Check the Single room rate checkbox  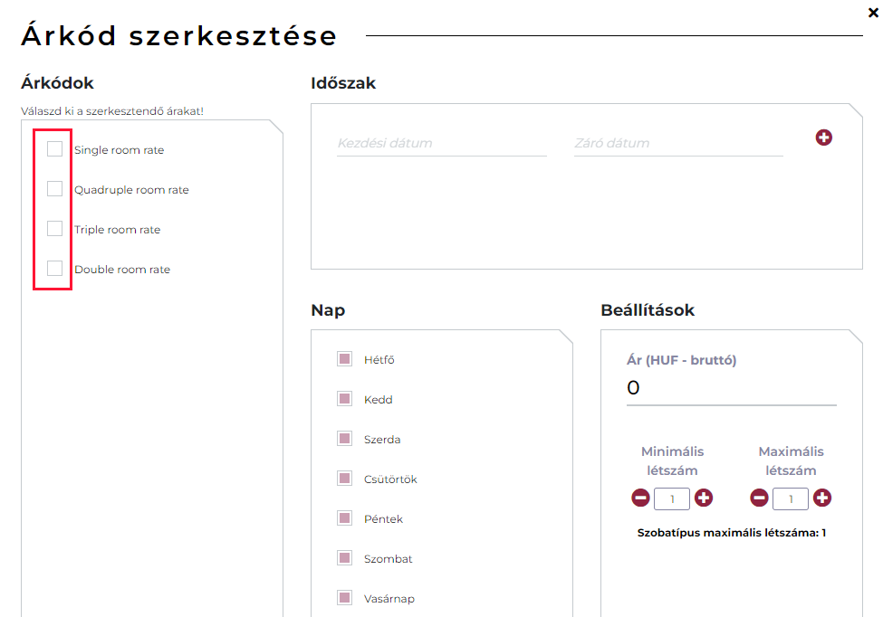click(x=55, y=149)
